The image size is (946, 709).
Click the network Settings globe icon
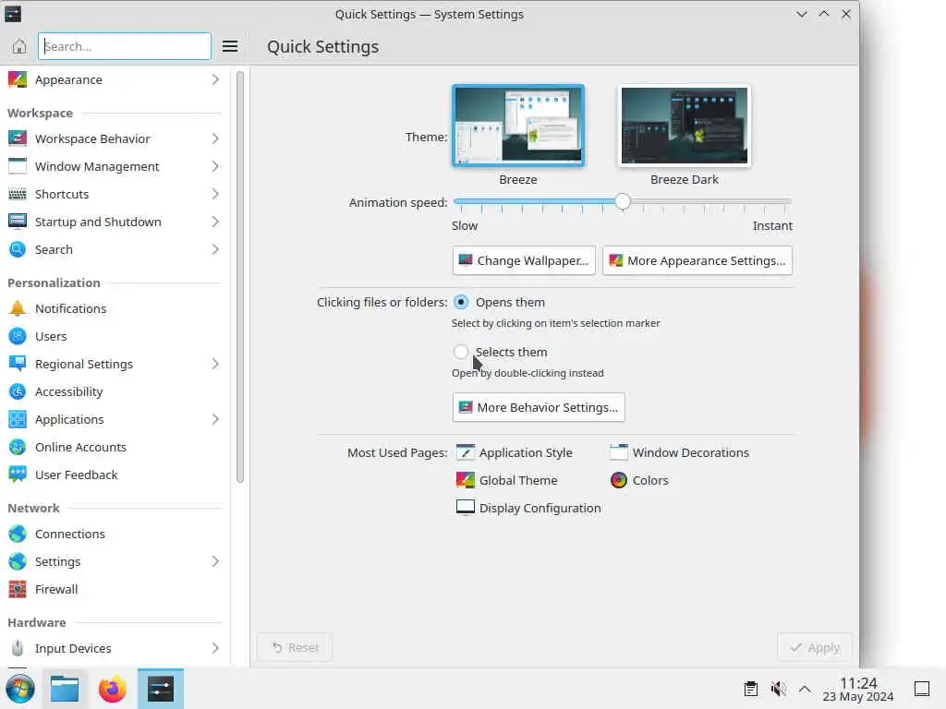(18, 562)
